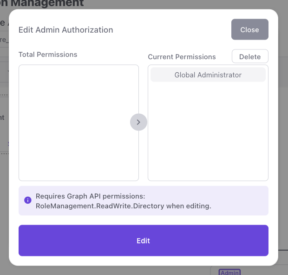Click dimmed backdrop right of the dialog
This screenshot has height=275, width=288.
(283, 140)
